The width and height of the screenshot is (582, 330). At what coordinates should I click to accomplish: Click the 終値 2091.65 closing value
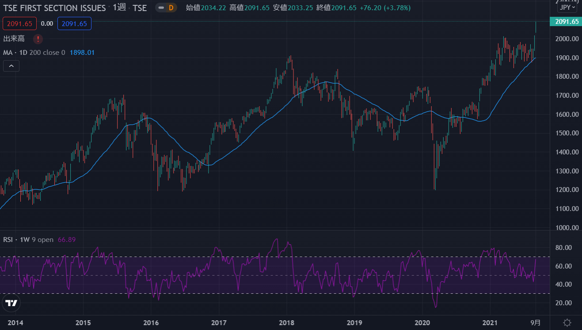click(336, 8)
